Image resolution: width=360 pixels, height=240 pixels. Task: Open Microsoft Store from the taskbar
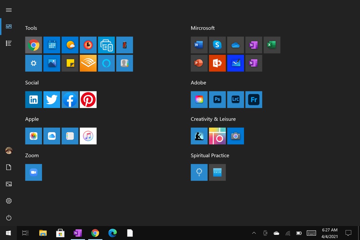pyautogui.click(x=60, y=233)
